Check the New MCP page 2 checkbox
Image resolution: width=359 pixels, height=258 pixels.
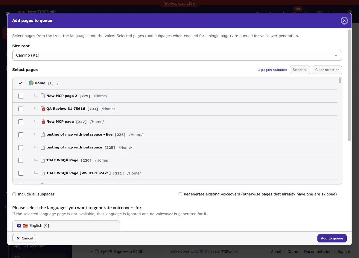[x=21, y=96]
